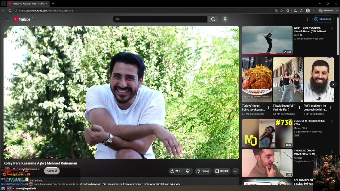
Task: Share the video with Paylaş
Action: tap(203, 171)
